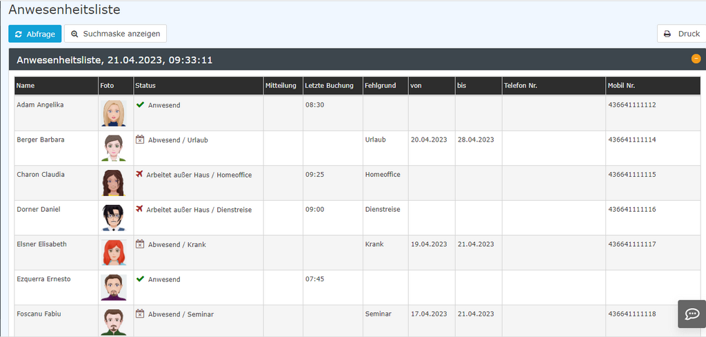Click green checkmark icon for Adam Angelika
Screen dimensions: 706x337
(140, 105)
